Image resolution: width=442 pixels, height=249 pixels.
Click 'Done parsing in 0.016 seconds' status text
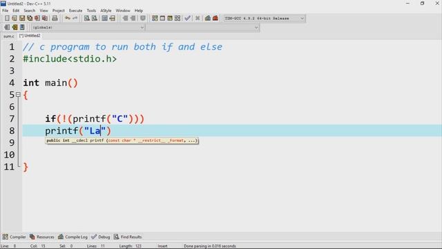[x=210, y=246]
